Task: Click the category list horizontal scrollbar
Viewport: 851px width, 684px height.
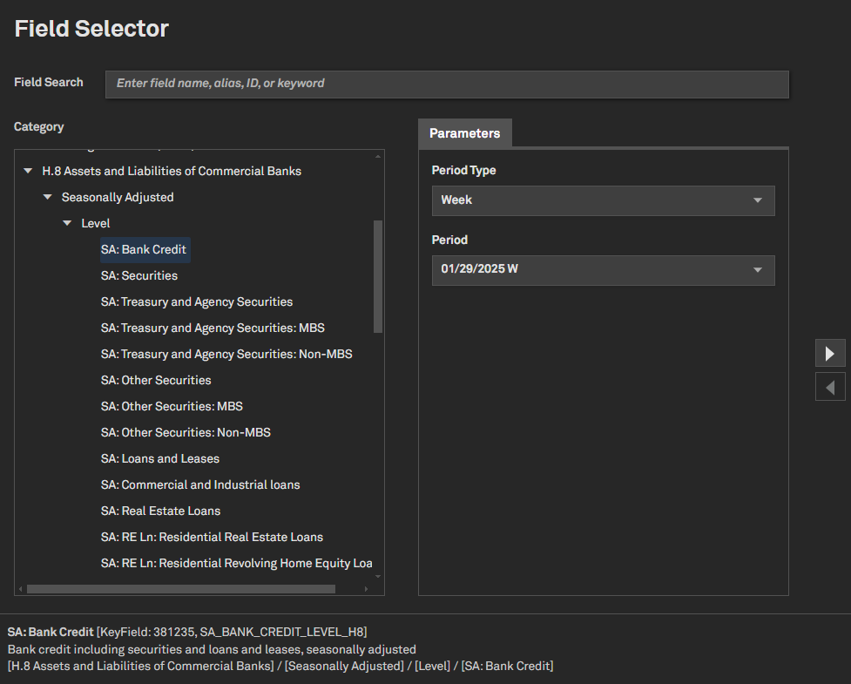Action: pyautogui.click(x=180, y=589)
